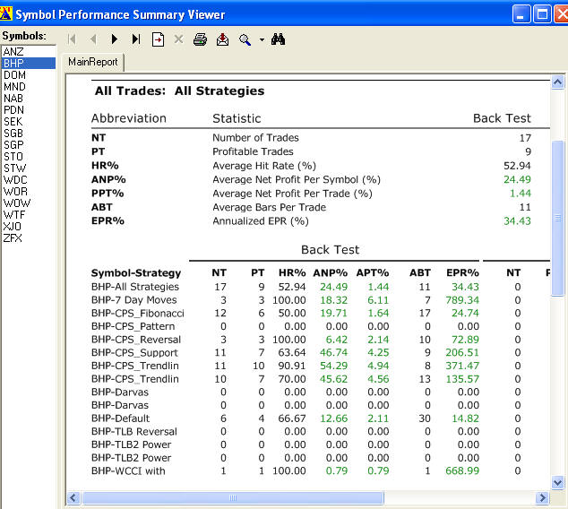Go to next page of report
Image resolution: width=568 pixels, height=509 pixels.
click(115, 39)
